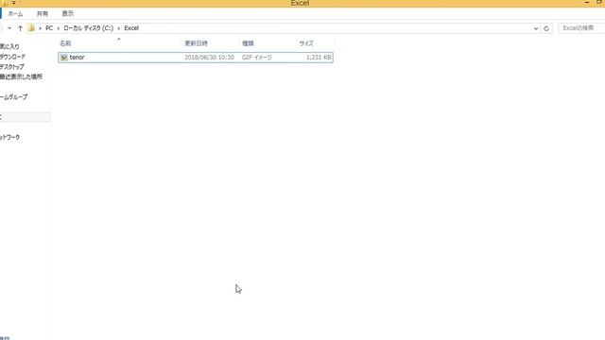Image resolution: width=605 pixels, height=340 pixels.
Task: Click the folder icon in address bar
Action: pos(31,28)
